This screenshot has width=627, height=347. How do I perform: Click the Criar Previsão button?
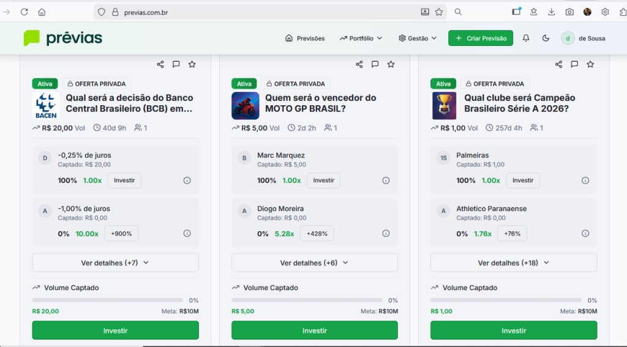coord(480,39)
